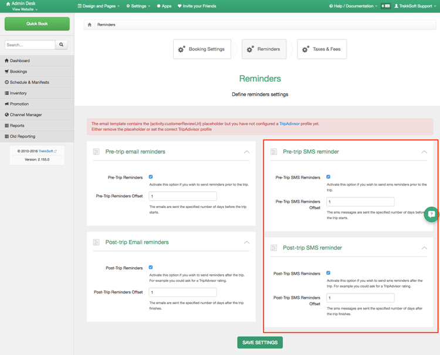Click the Taxes & Fees gear icon

306,49
